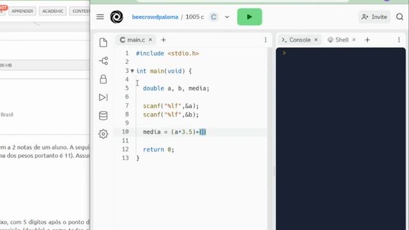Click ACADEMIC in the browser window
409x230 pixels.
(52, 11)
